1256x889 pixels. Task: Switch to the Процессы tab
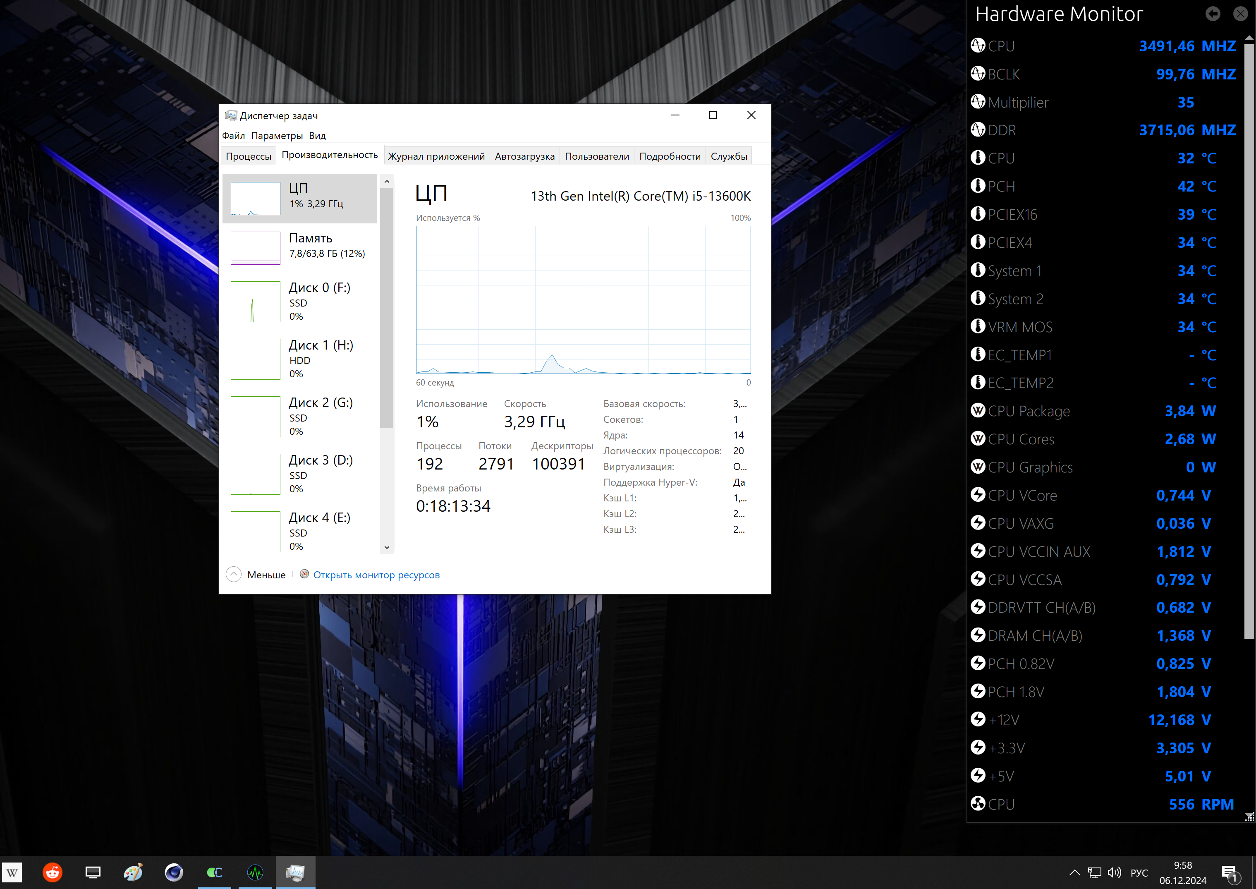coord(249,156)
